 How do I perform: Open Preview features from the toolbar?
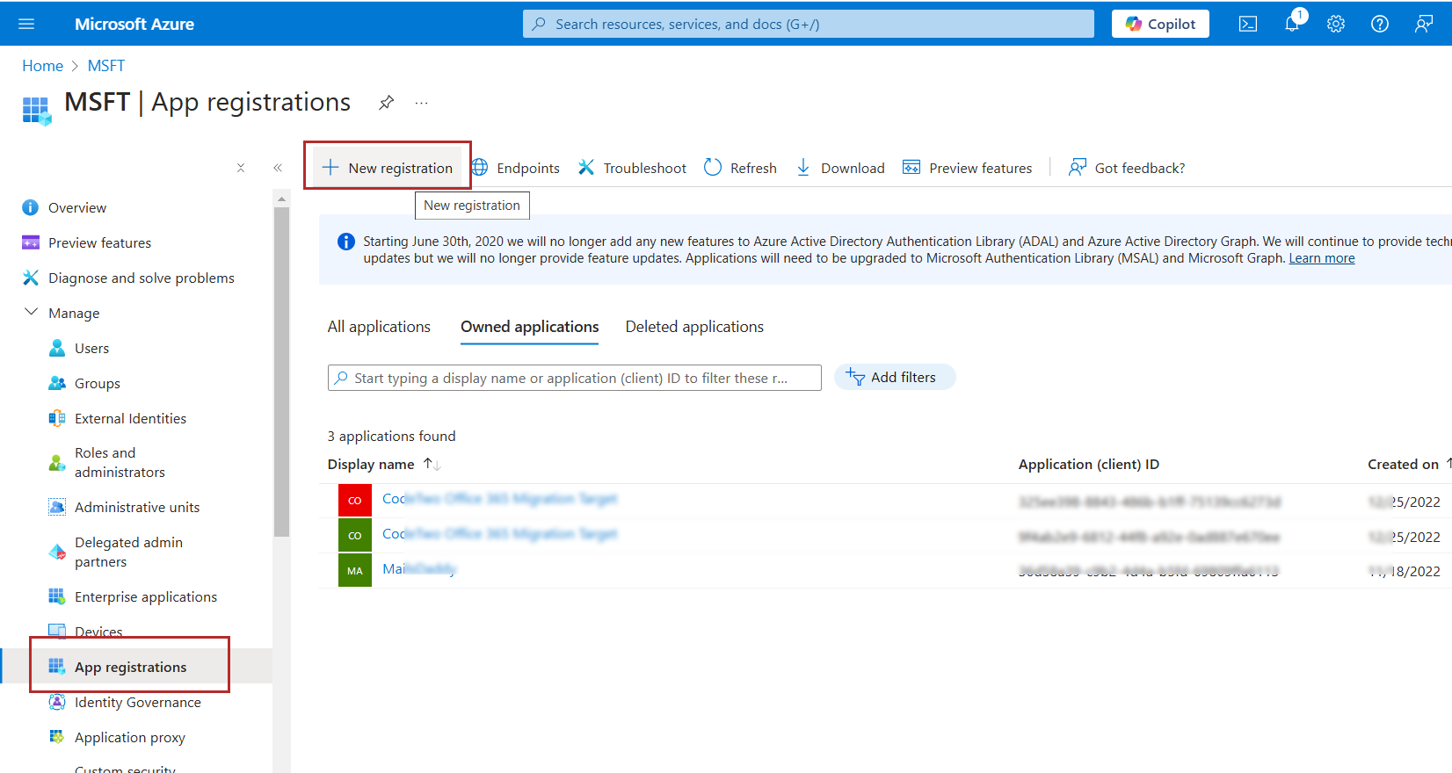(x=968, y=168)
